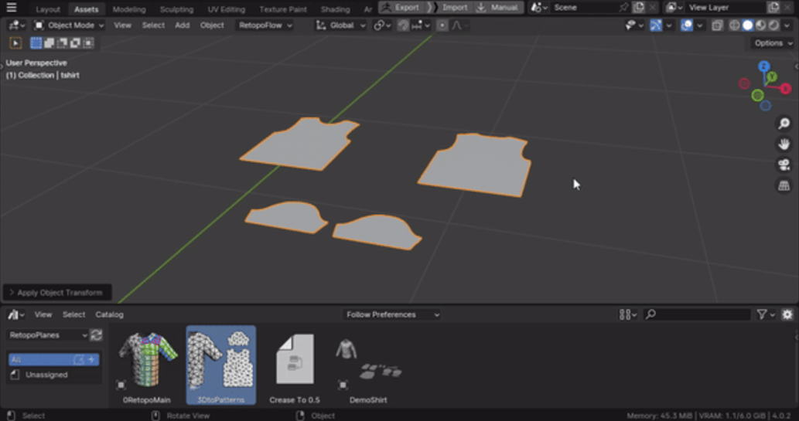Toggle asset browser settings gear
This screenshot has width=799, height=421.
pos(787,314)
